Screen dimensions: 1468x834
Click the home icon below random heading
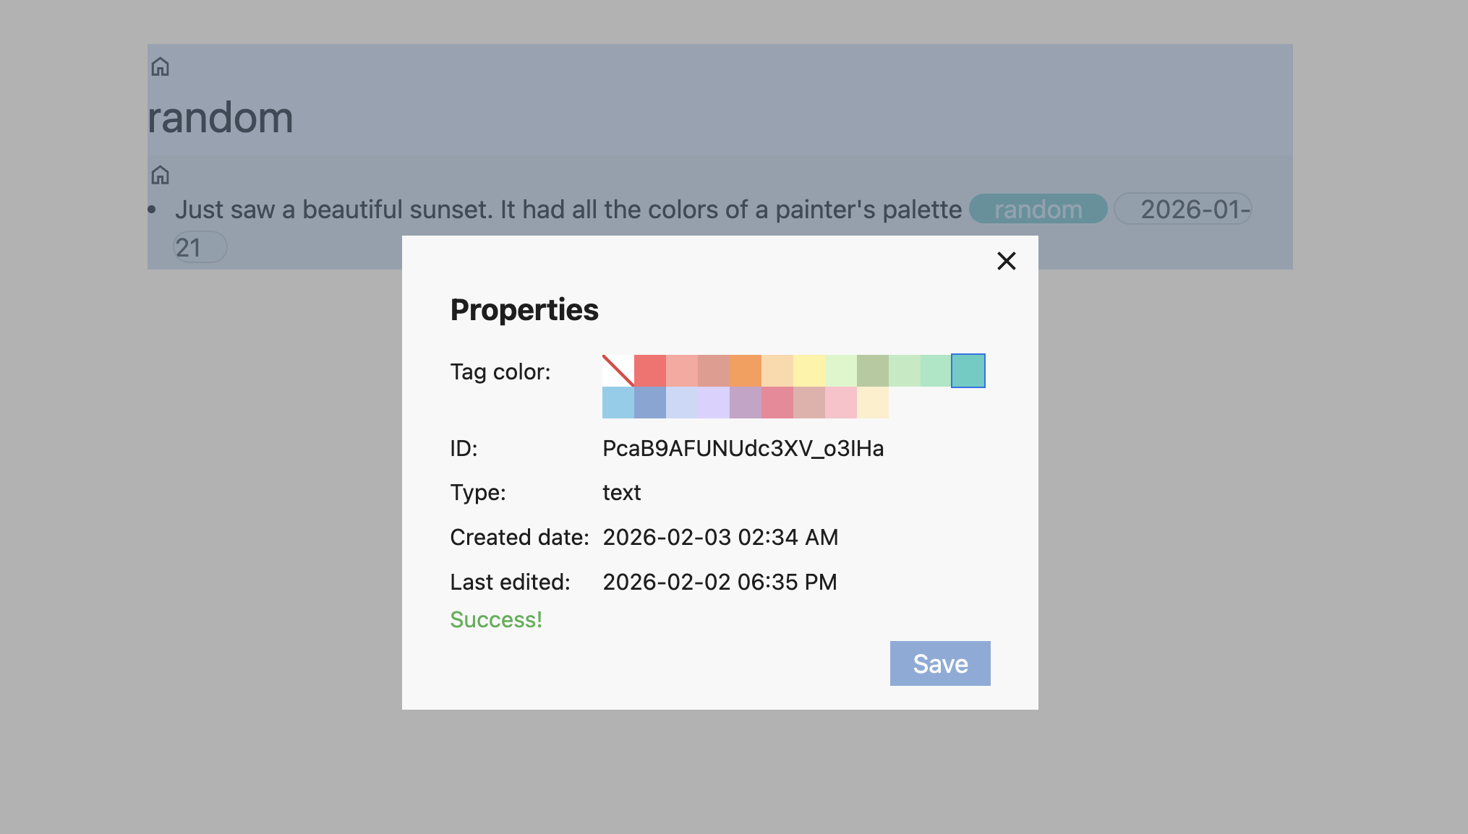(160, 175)
